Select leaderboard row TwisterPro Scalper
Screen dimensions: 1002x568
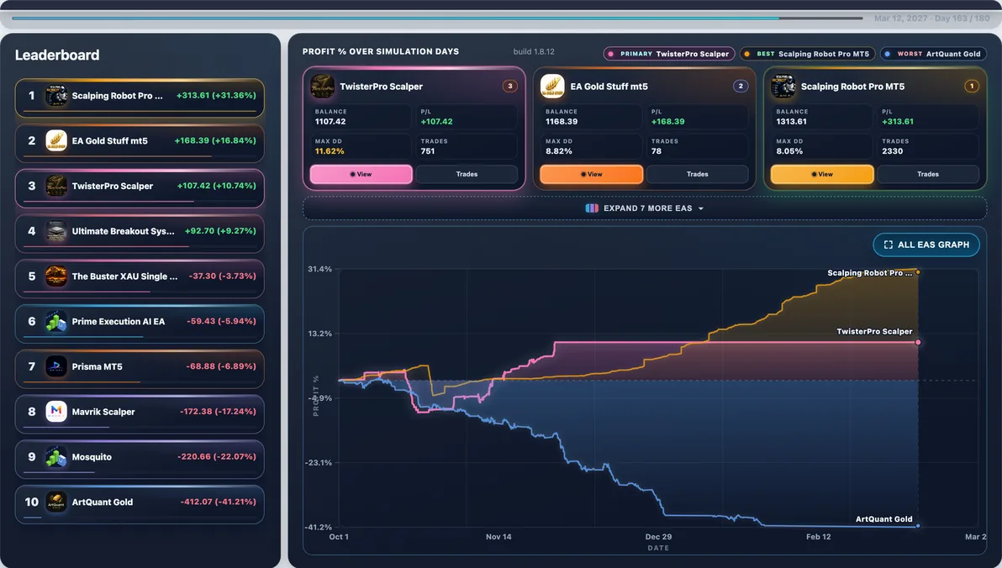pos(140,188)
